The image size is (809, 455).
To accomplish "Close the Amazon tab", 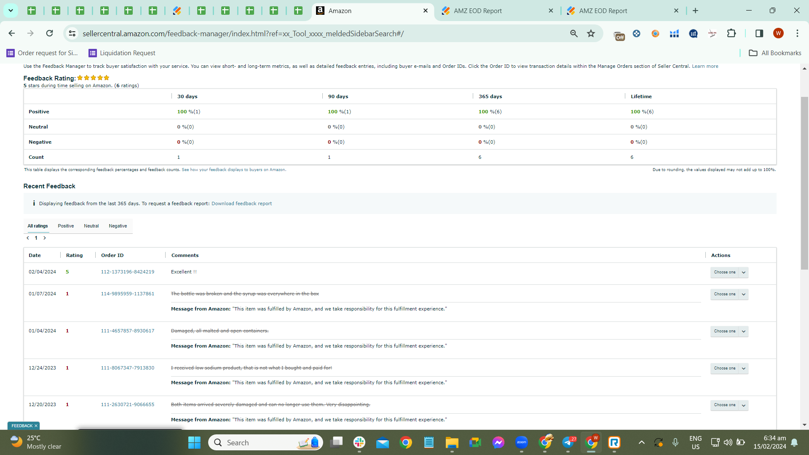I will pos(426,11).
